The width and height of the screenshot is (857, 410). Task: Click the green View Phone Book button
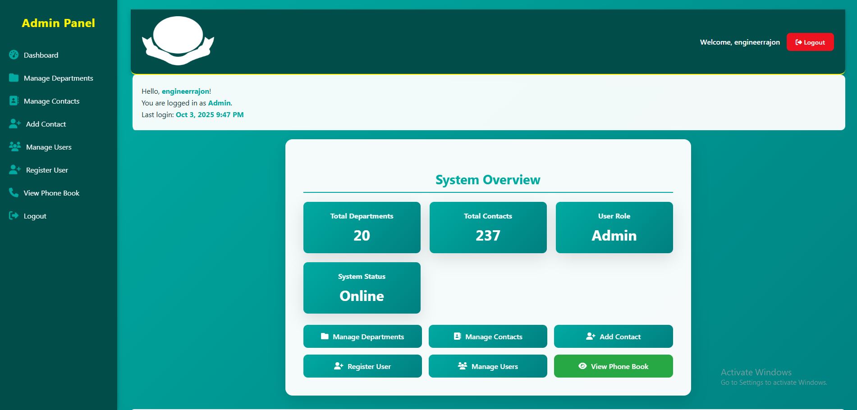pos(613,366)
